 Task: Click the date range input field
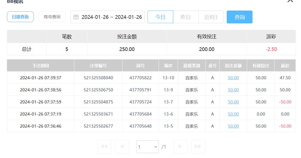[111, 17]
